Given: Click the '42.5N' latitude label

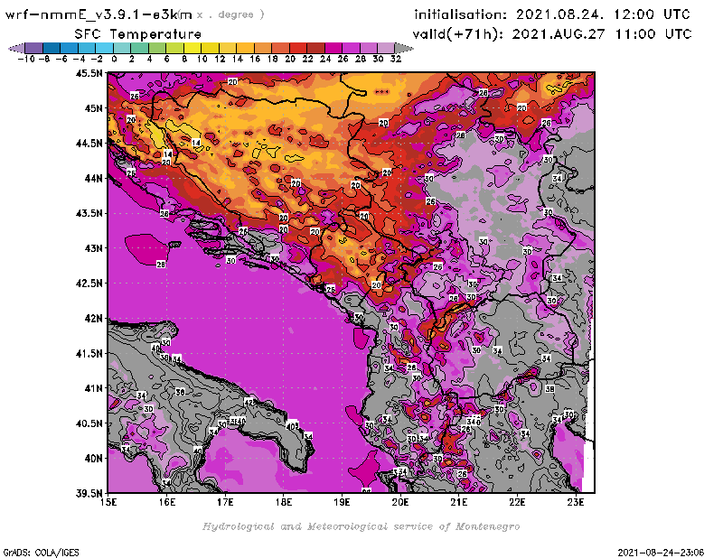Looking at the screenshot, I should click(x=89, y=284).
